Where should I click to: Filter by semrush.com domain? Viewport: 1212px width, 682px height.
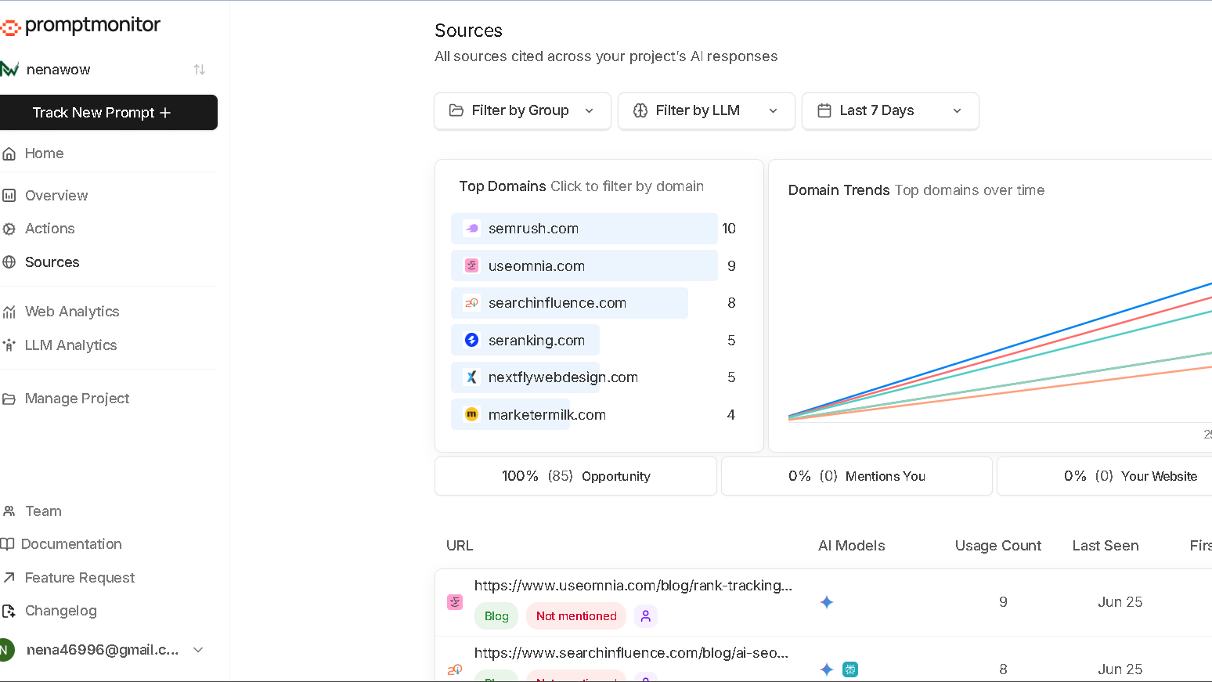[x=584, y=229]
